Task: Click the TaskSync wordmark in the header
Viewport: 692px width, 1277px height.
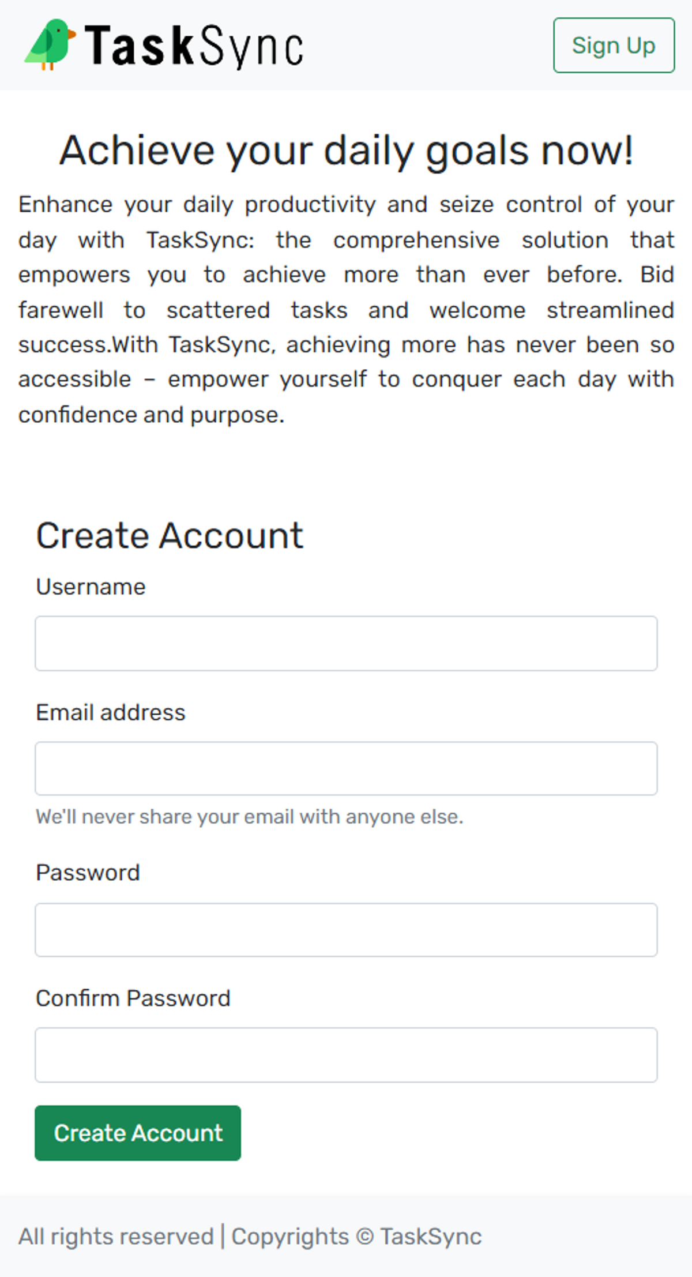Action: [x=194, y=46]
